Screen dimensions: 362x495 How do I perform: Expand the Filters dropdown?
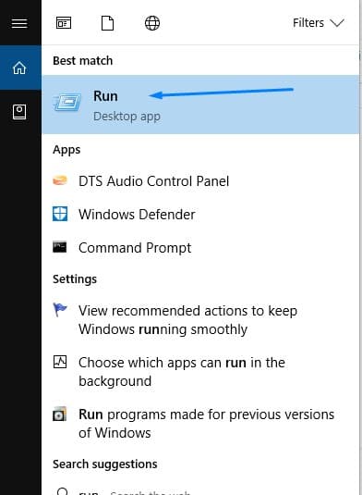pyautogui.click(x=319, y=23)
